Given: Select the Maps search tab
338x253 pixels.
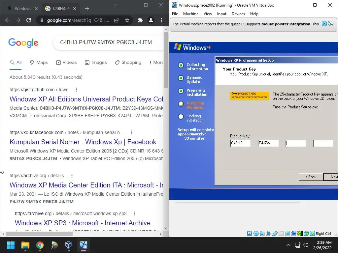Looking at the screenshot, I should [39, 62].
